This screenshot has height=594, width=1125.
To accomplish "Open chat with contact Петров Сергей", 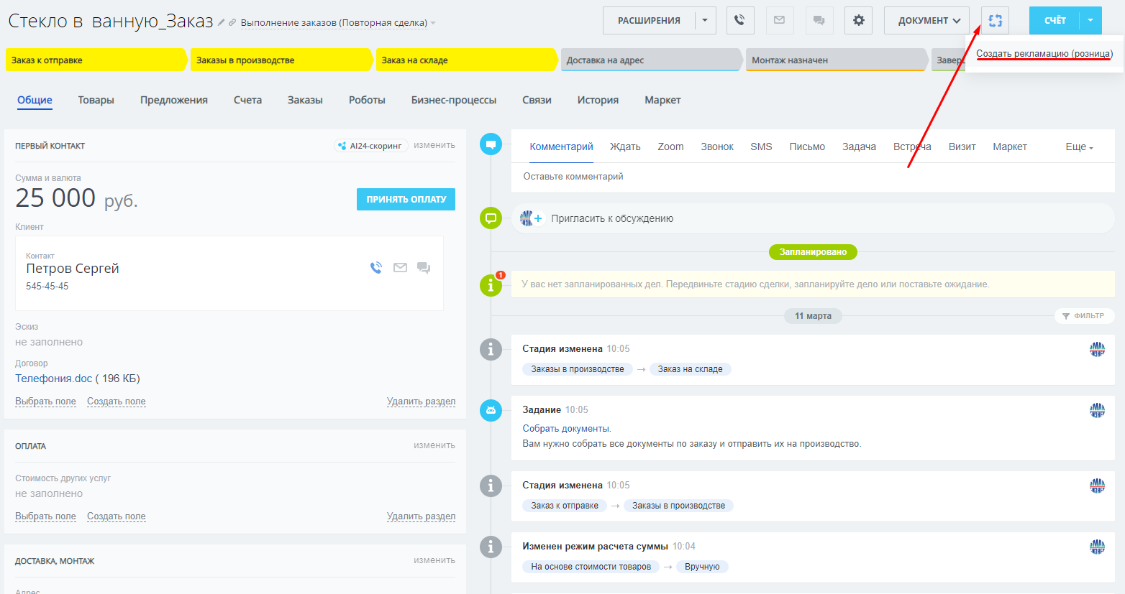I will [x=424, y=268].
